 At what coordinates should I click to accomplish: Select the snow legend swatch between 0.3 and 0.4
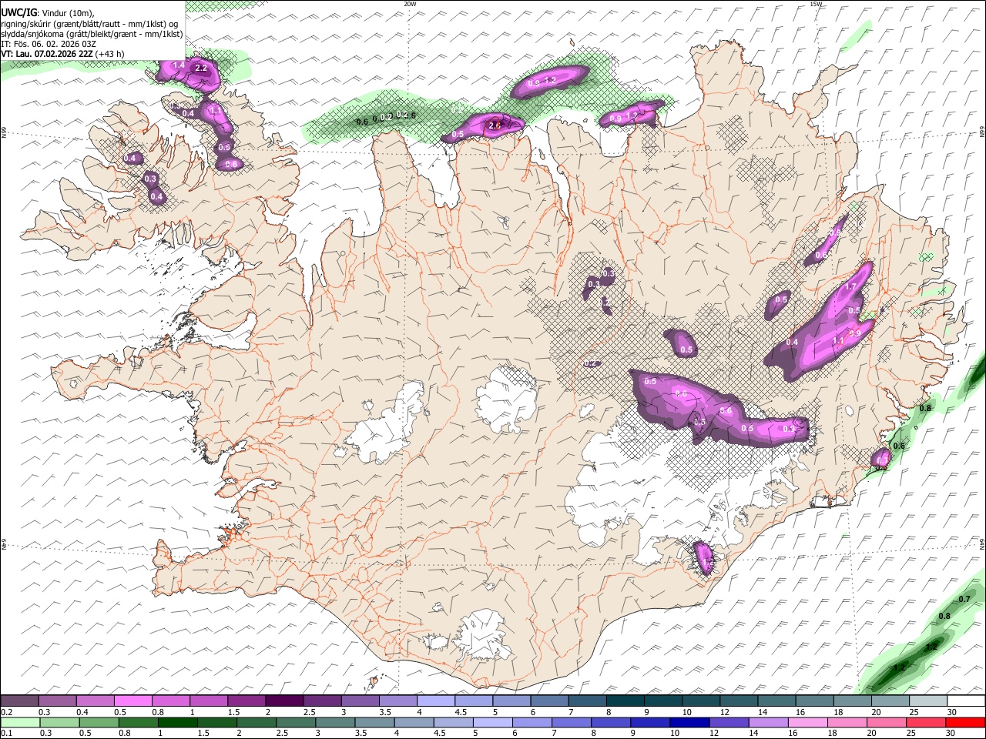[x=58, y=701]
